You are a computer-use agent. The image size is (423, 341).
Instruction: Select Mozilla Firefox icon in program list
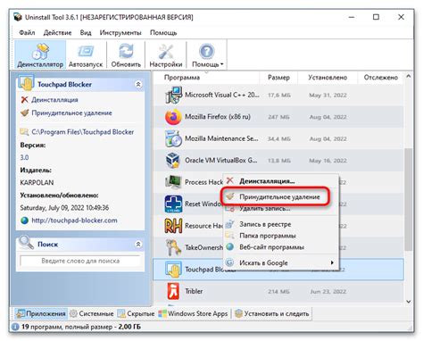click(x=173, y=117)
